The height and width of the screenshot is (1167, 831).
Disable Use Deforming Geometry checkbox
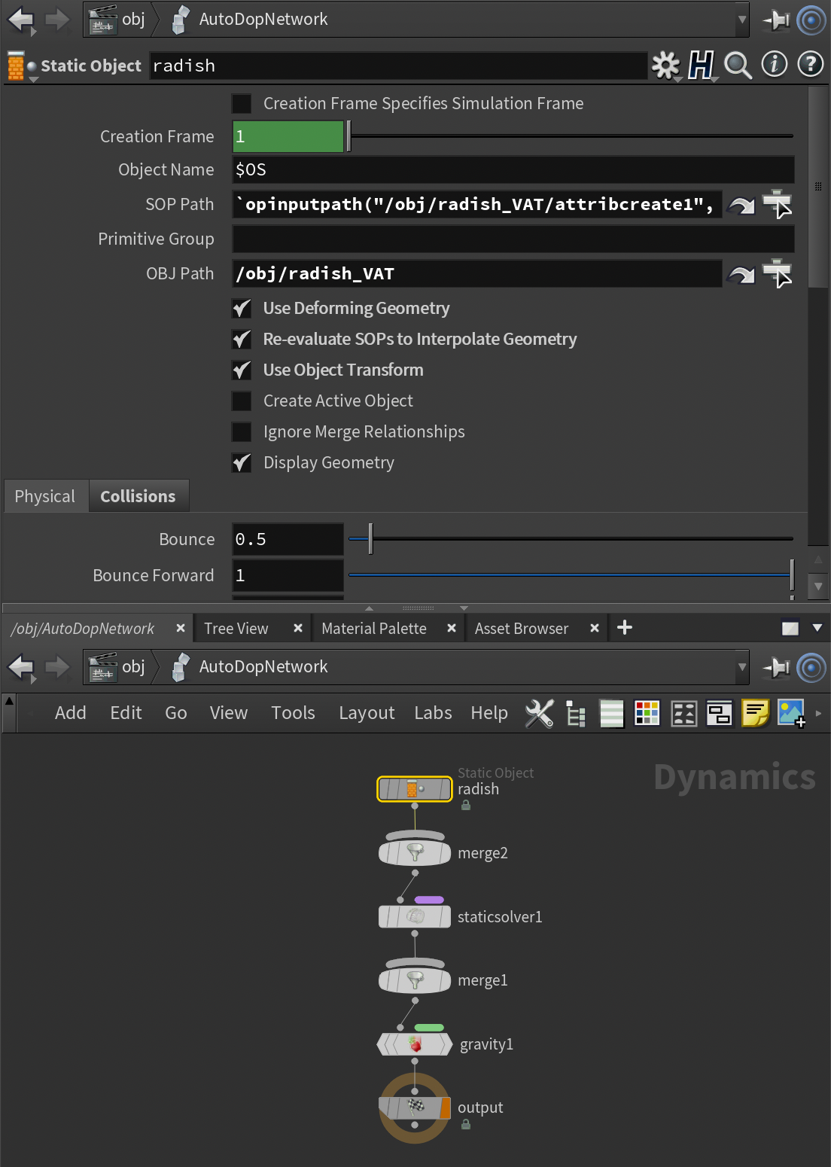[x=242, y=309]
